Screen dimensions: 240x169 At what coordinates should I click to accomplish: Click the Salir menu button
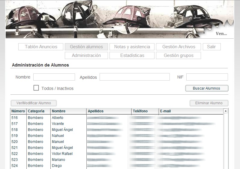coord(212,47)
